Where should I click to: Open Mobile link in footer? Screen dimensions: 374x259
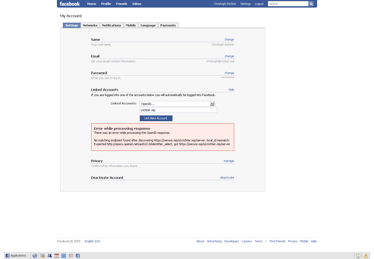pos(304,241)
